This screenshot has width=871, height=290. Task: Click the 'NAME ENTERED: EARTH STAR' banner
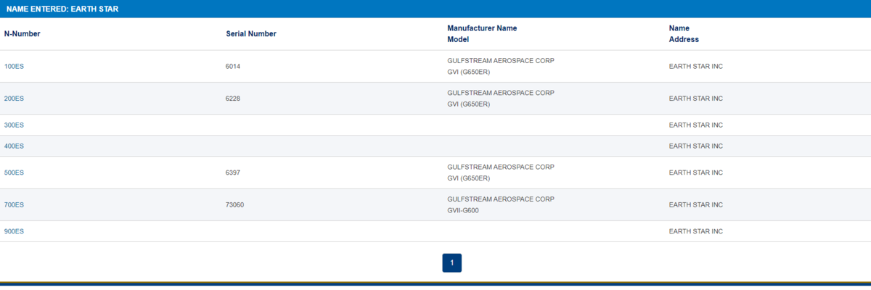(x=62, y=9)
